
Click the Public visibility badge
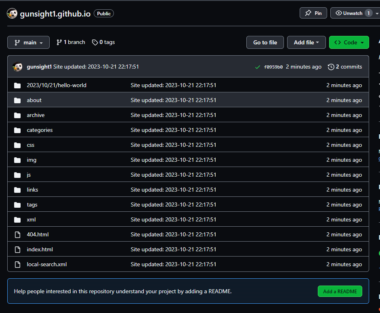(104, 14)
